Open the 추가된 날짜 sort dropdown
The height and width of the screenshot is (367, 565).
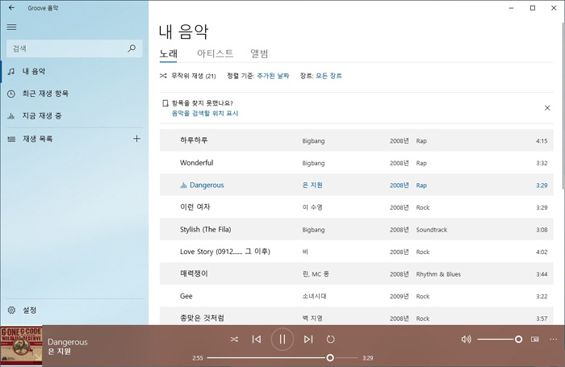(x=273, y=76)
